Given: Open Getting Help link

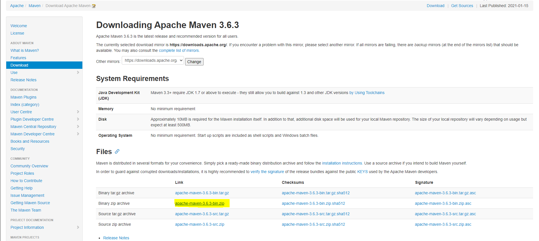Looking at the screenshot, I should coord(22,188).
